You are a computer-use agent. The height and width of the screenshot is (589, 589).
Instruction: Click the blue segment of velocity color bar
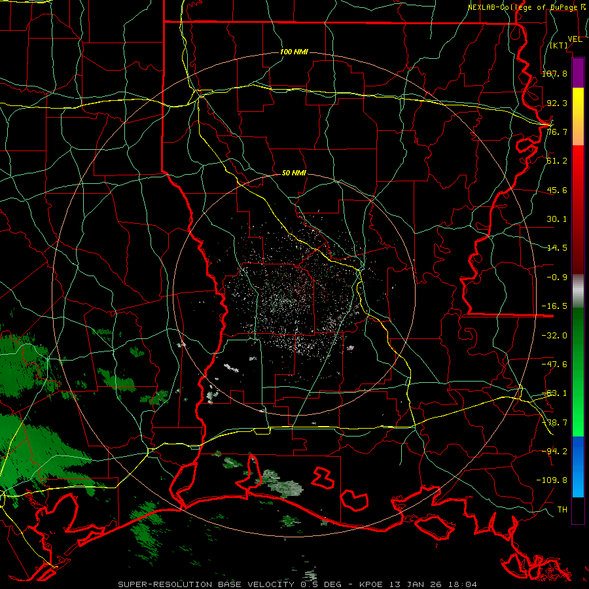[578, 467]
